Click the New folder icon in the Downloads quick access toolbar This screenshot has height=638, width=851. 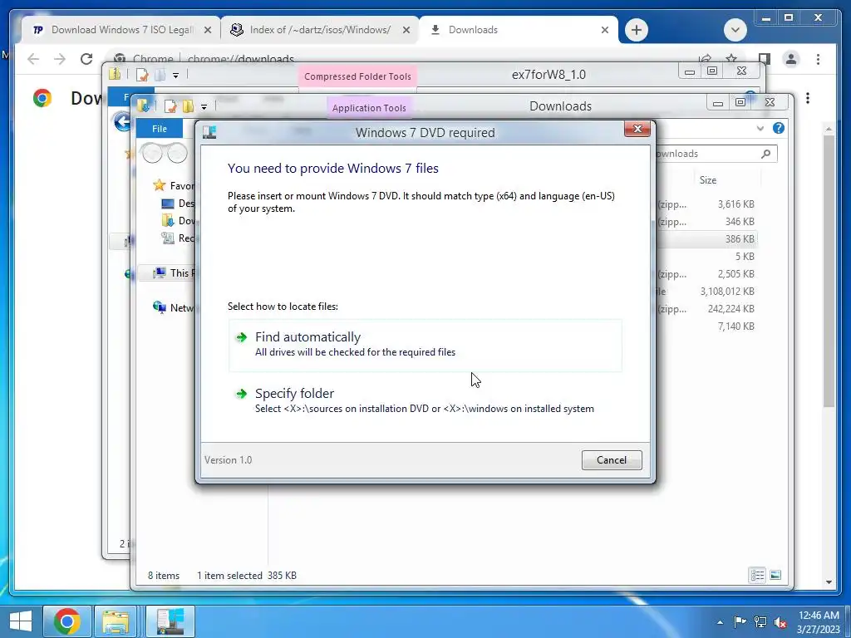[x=188, y=106]
